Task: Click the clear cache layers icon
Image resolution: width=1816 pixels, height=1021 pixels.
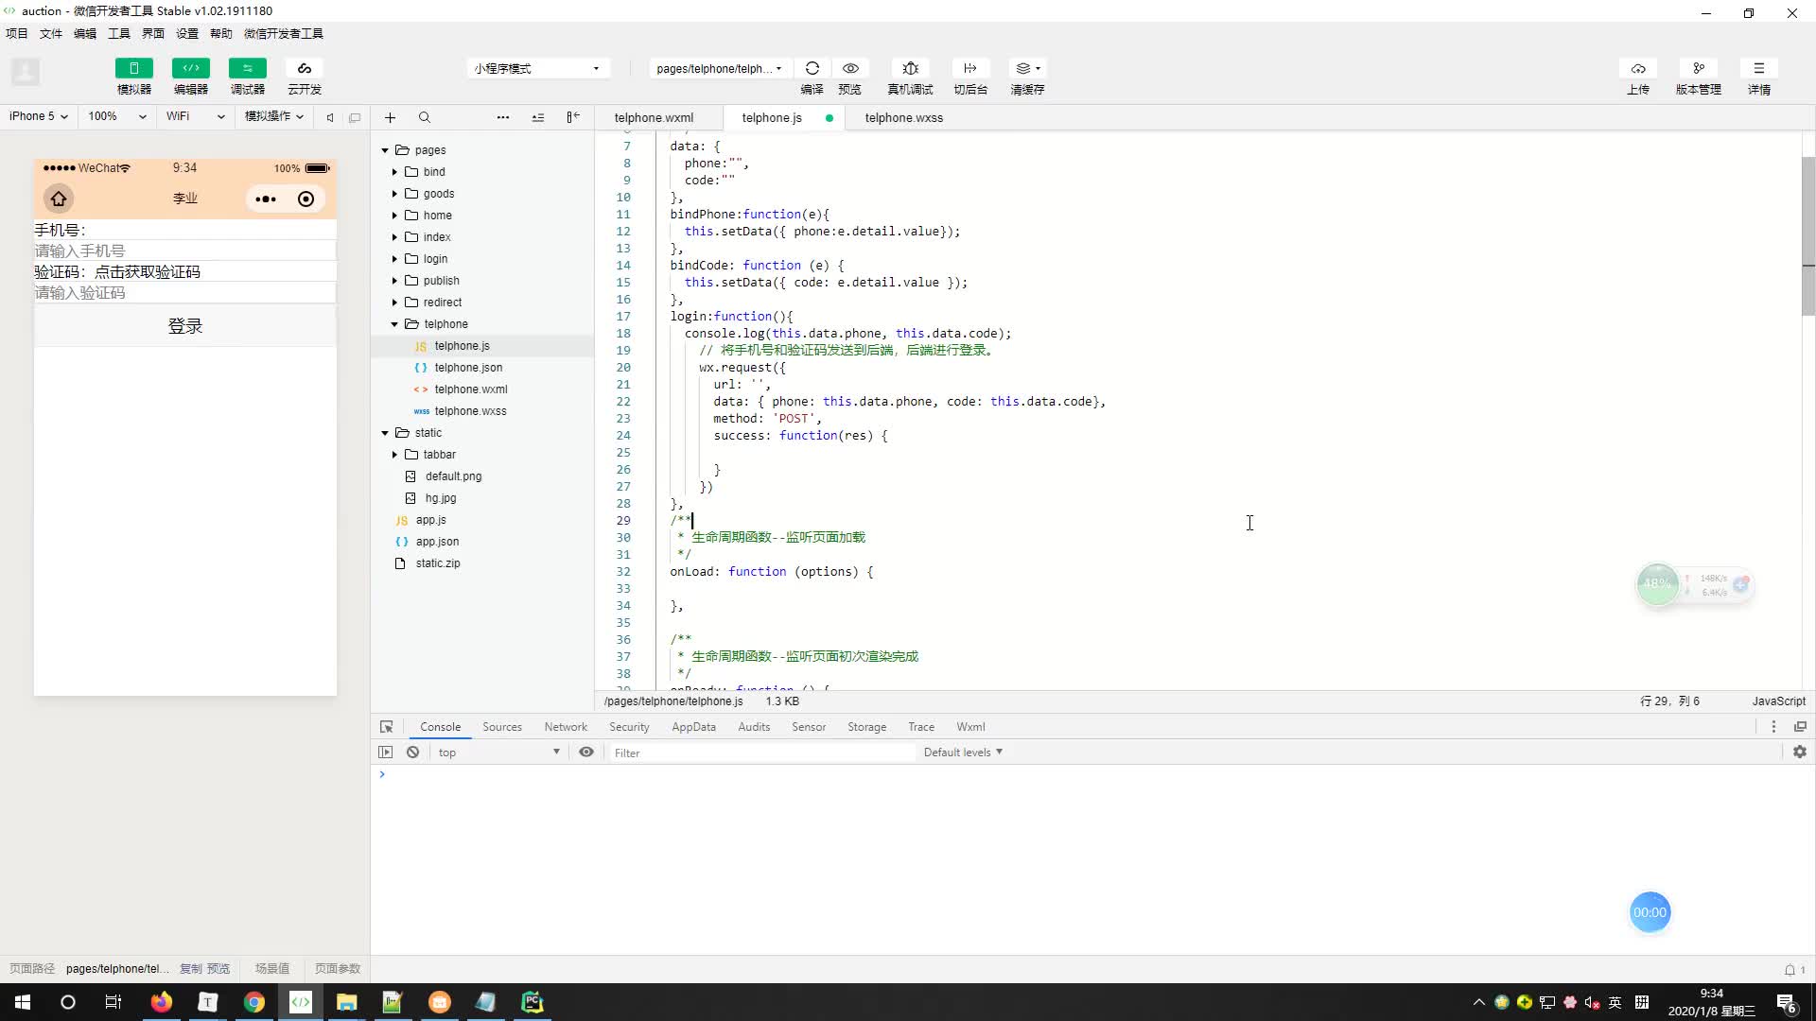Action: pos(1027,68)
